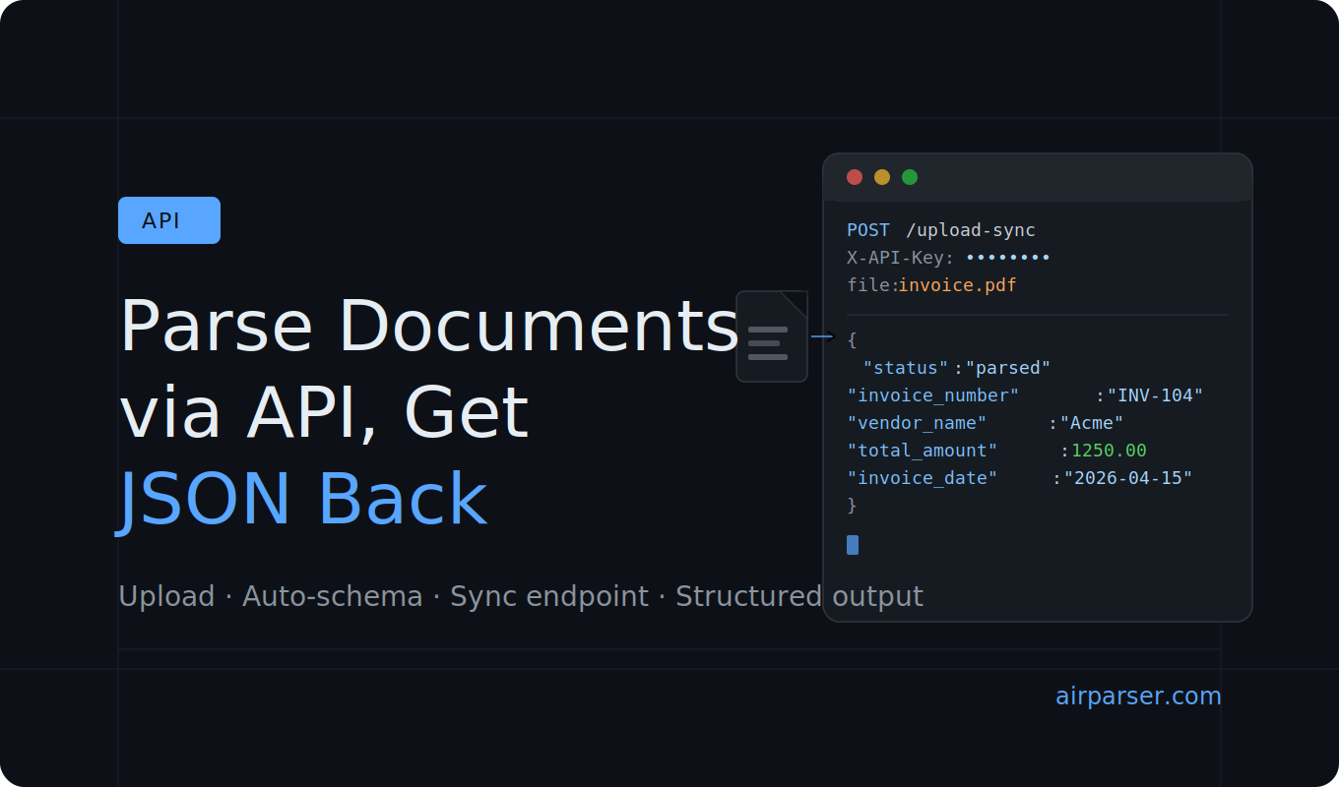Click the blue API badge
Viewport: 1339px width, 787px height.
pos(169,220)
